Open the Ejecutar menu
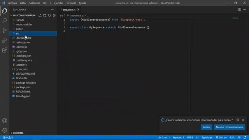 [59, 3]
